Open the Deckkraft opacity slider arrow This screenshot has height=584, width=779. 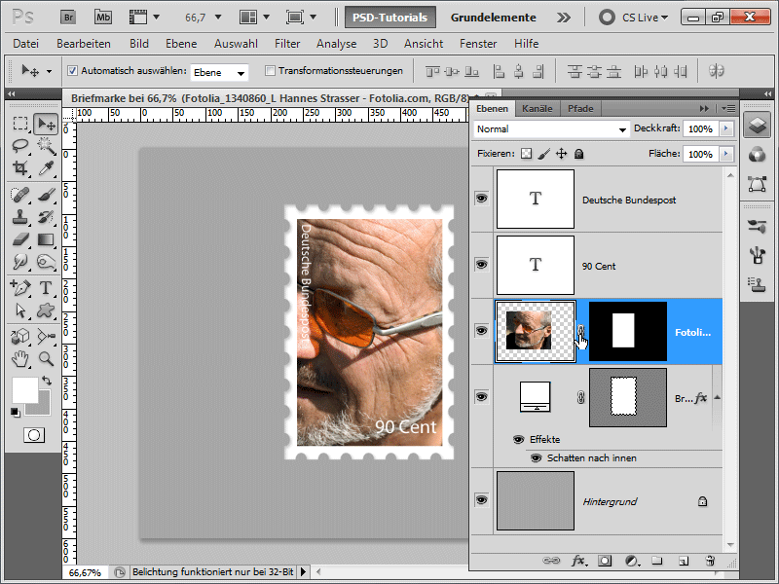click(725, 128)
